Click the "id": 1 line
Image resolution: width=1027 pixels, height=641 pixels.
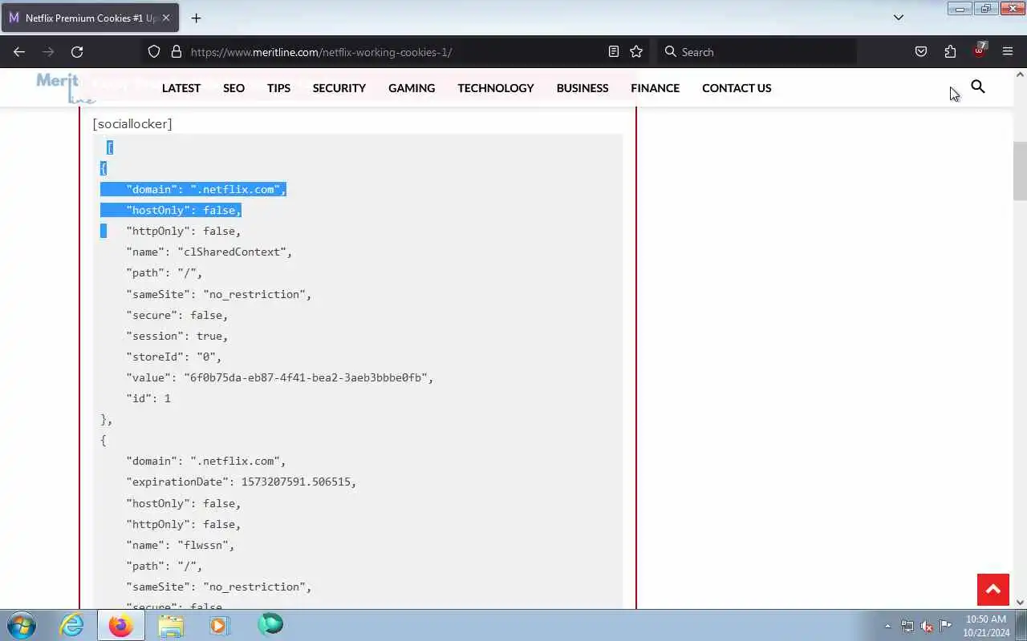(x=148, y=398)
